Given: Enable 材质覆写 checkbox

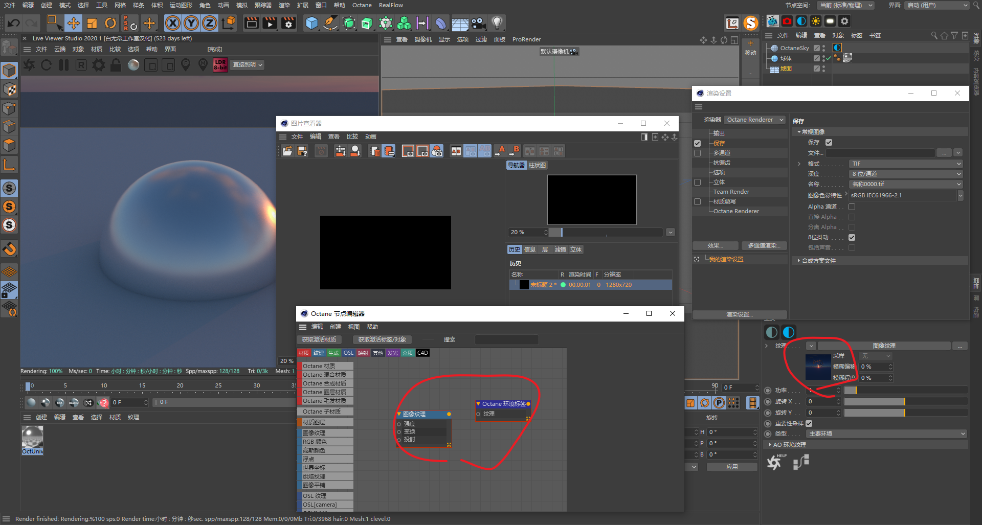Looking at the screenshot, I should coord(697,201).
